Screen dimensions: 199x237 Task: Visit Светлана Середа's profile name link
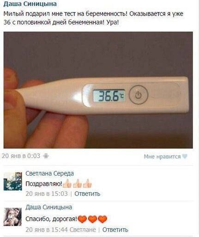click(49, 173)
